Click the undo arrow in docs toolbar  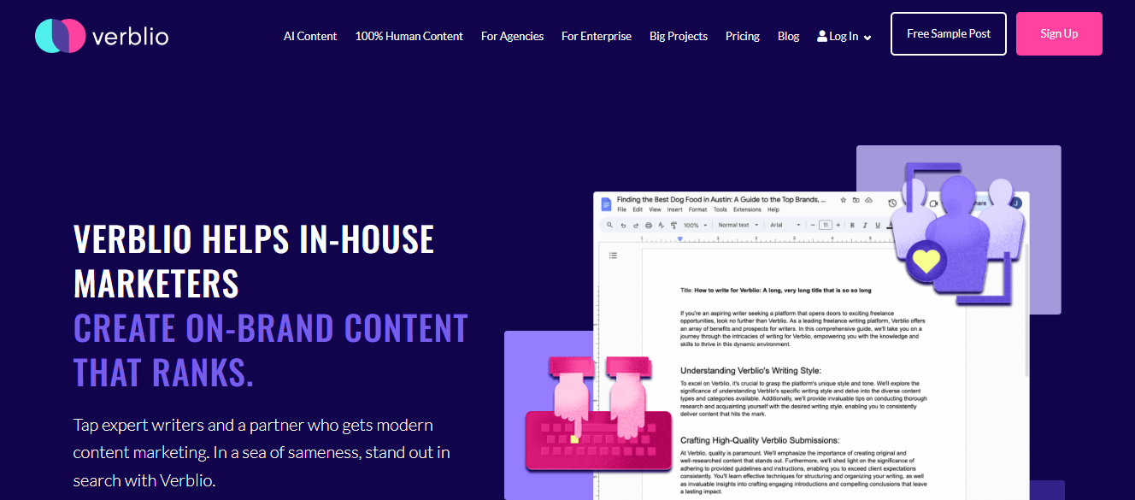click(x=623, y=226)
